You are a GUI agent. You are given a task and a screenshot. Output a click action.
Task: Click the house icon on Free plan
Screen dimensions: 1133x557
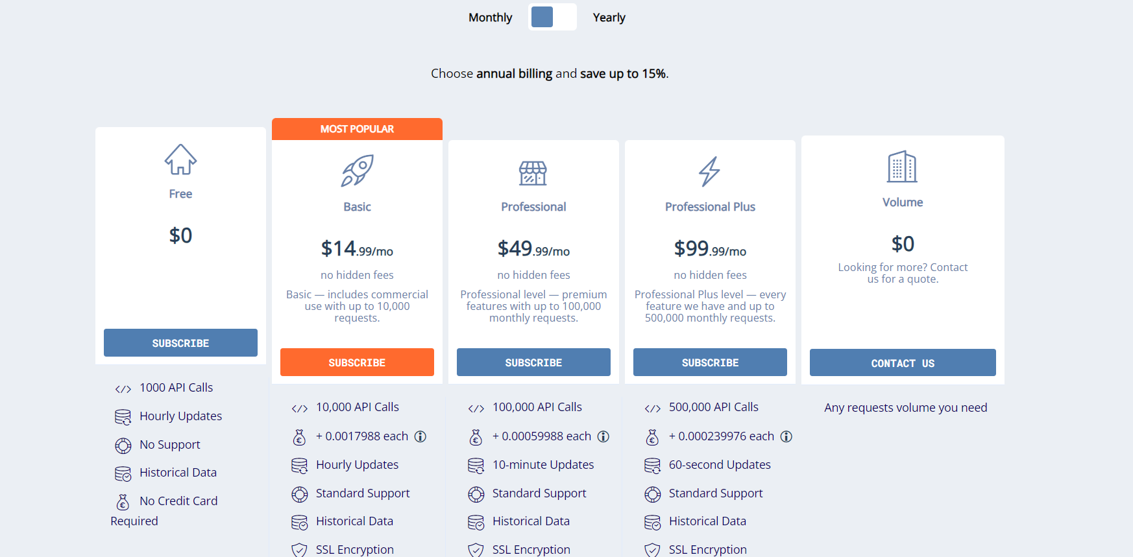tap(180, 160)
